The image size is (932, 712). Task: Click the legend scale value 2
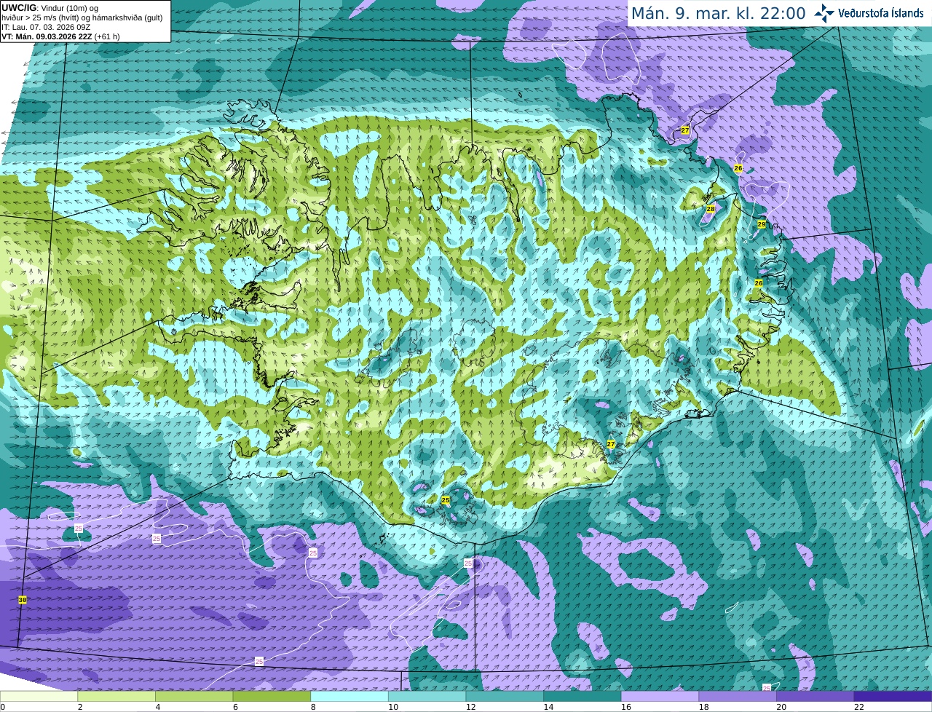[79, 707]
